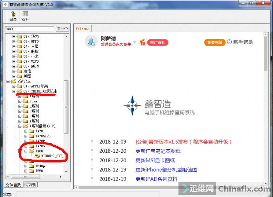Viewport: 273px width, 197px height.
Task: Select the T470&T25 tree item
Action: (43, 136)
